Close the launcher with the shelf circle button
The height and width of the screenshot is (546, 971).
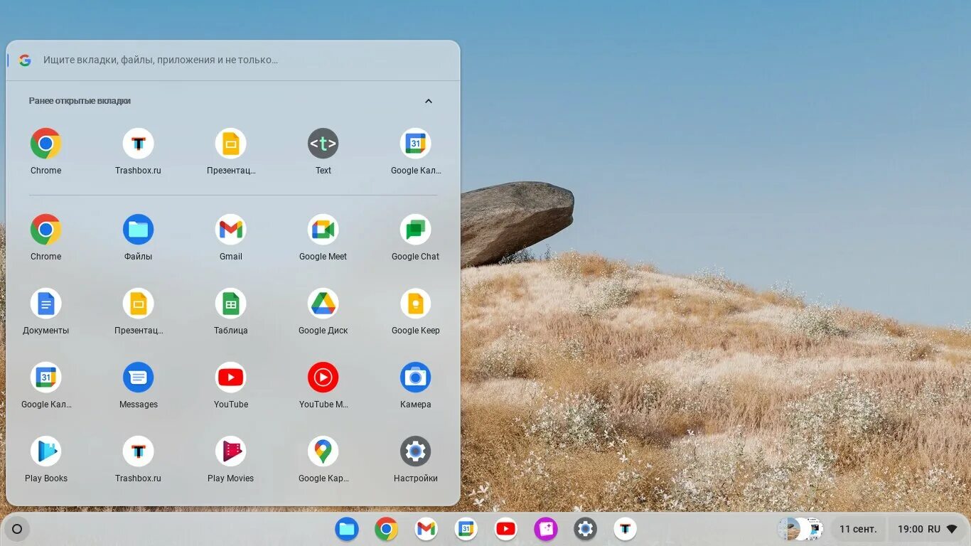click(17, 529)
